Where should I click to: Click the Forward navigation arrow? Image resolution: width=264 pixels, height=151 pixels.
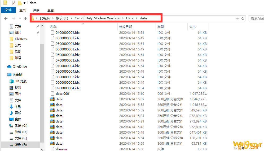(x=14, y=18)
